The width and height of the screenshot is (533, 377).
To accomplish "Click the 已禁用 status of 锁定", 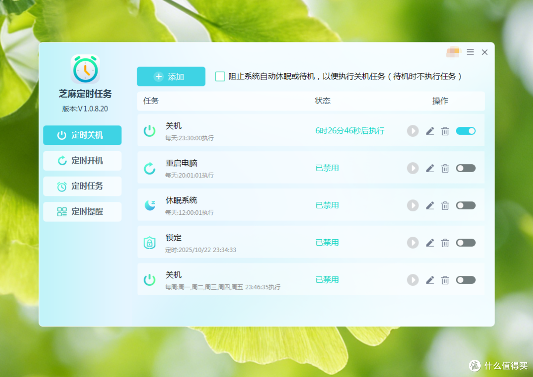I will click(327, 242).
